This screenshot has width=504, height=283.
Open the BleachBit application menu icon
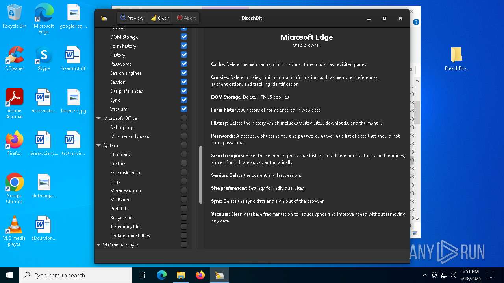(x=104, y=18)
